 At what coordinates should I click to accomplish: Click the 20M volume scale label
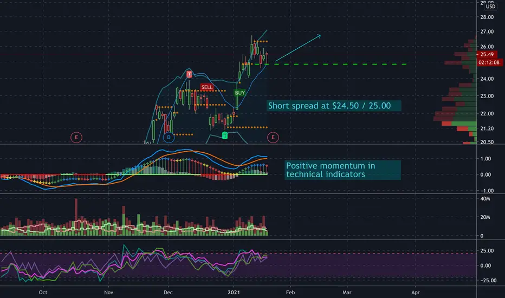pos(485,217)
